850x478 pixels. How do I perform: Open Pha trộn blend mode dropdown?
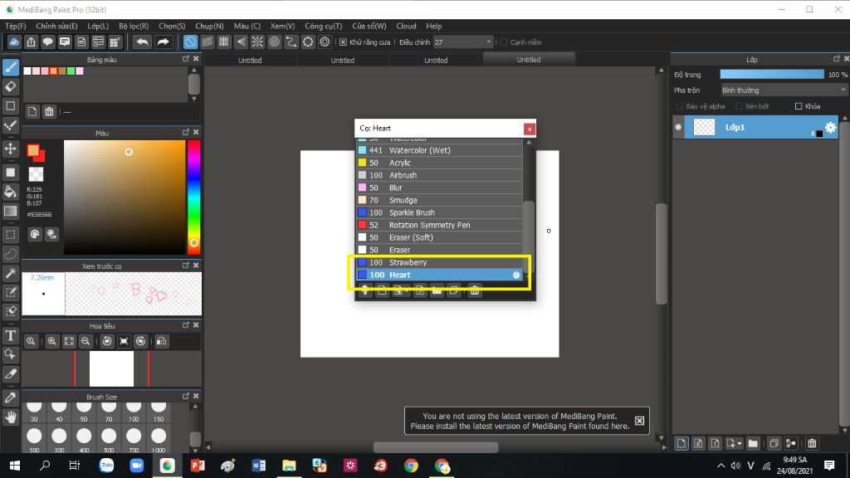pyautogui.click(x=784, y=90)
